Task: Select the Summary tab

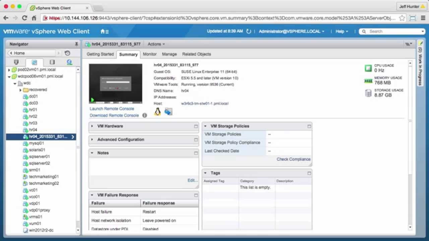Action: tap(128, 54)
